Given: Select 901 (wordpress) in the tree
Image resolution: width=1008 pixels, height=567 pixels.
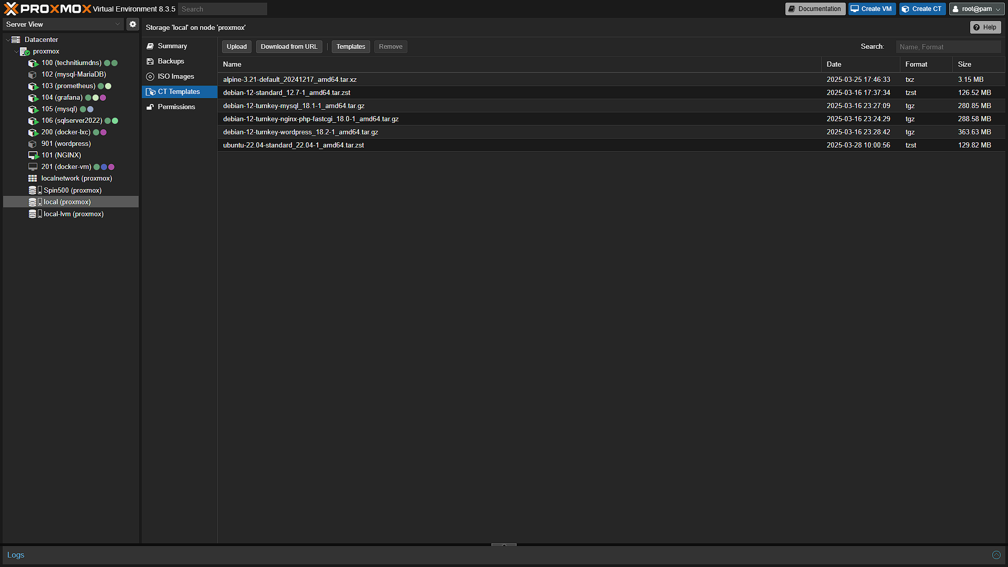Looking at the screenshot, I should pos(71,144).
